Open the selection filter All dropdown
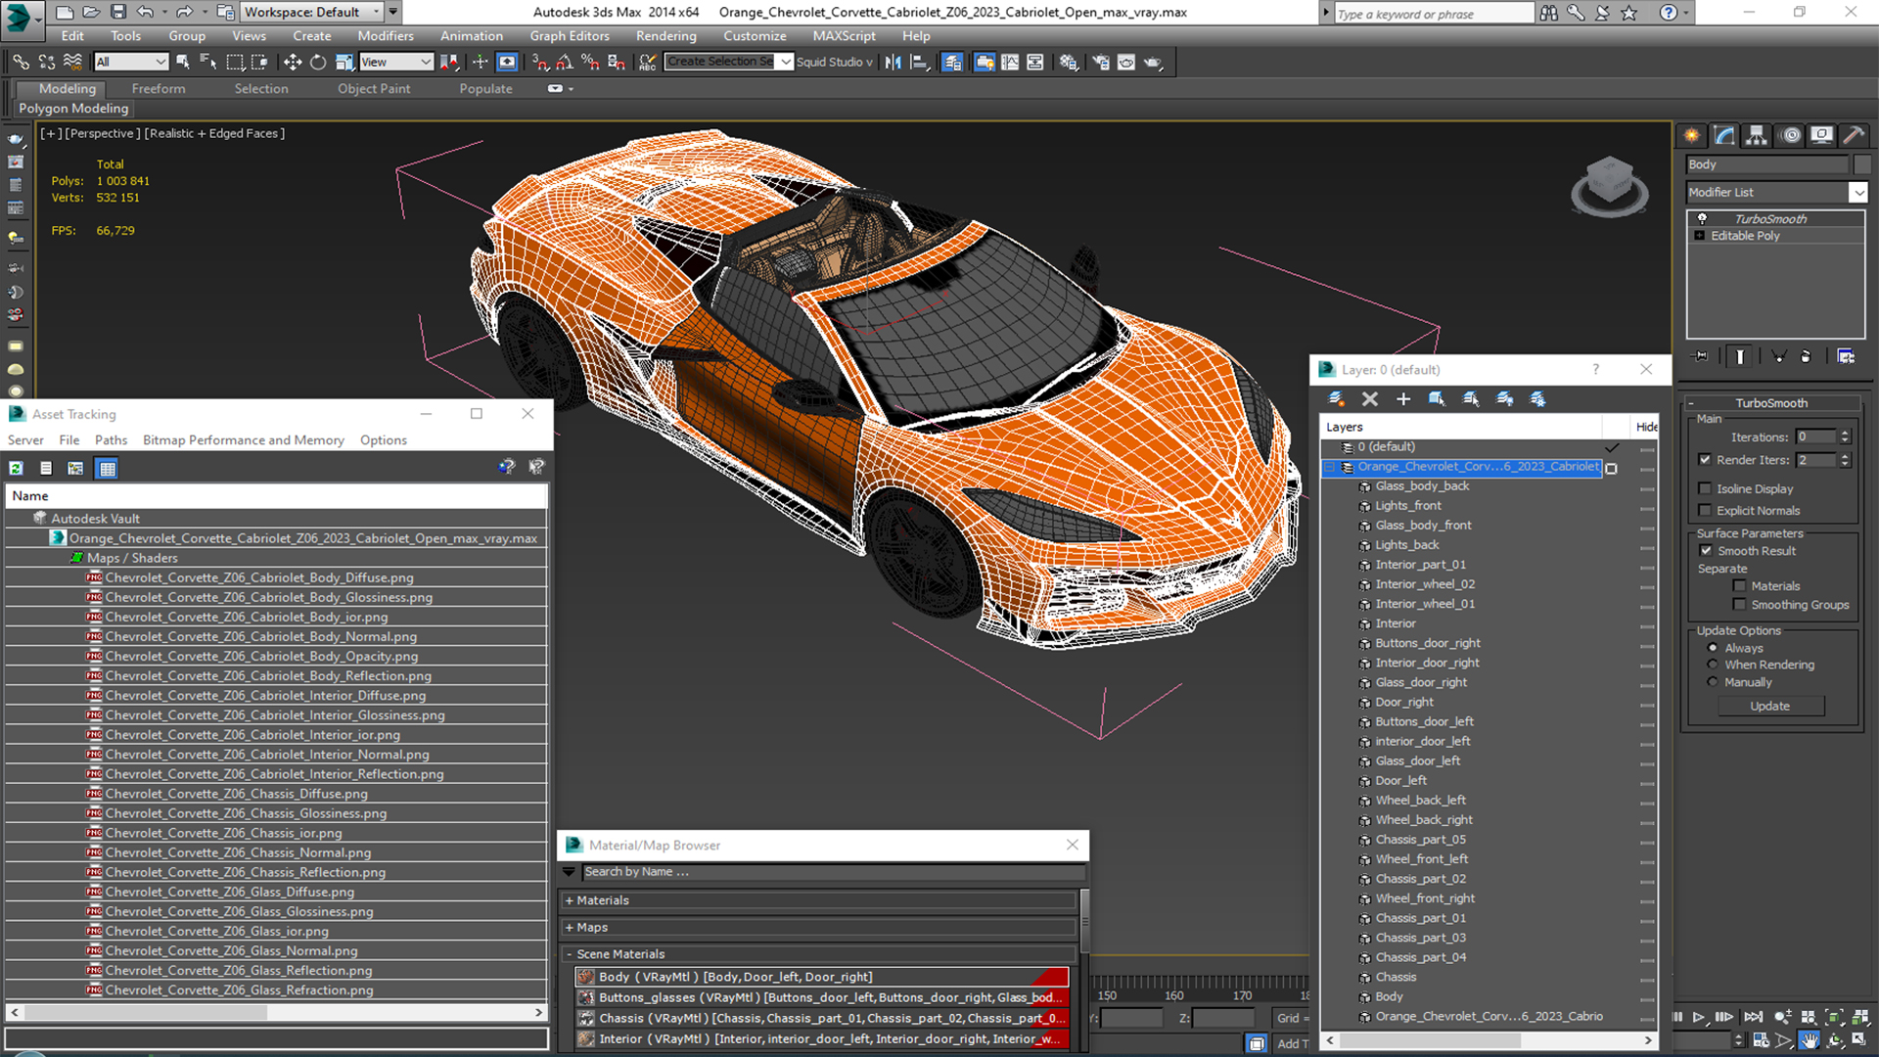1879x1057 pixels. (x=132, y=62)
